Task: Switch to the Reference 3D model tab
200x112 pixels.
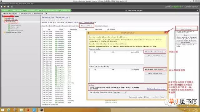Action: [x=87, y=26]
